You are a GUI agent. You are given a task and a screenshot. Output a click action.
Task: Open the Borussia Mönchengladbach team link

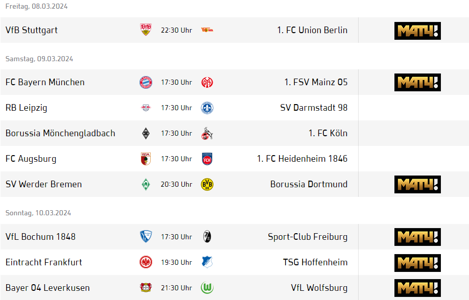(x=60, y=133)
